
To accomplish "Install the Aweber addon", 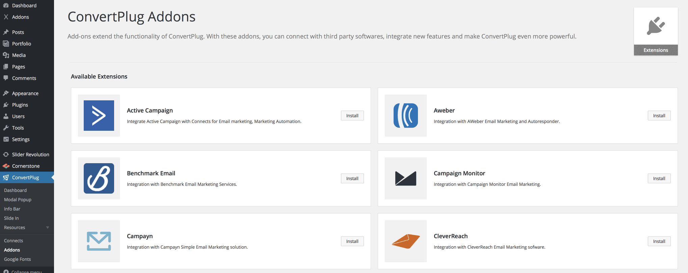I will tap(659, 116).
